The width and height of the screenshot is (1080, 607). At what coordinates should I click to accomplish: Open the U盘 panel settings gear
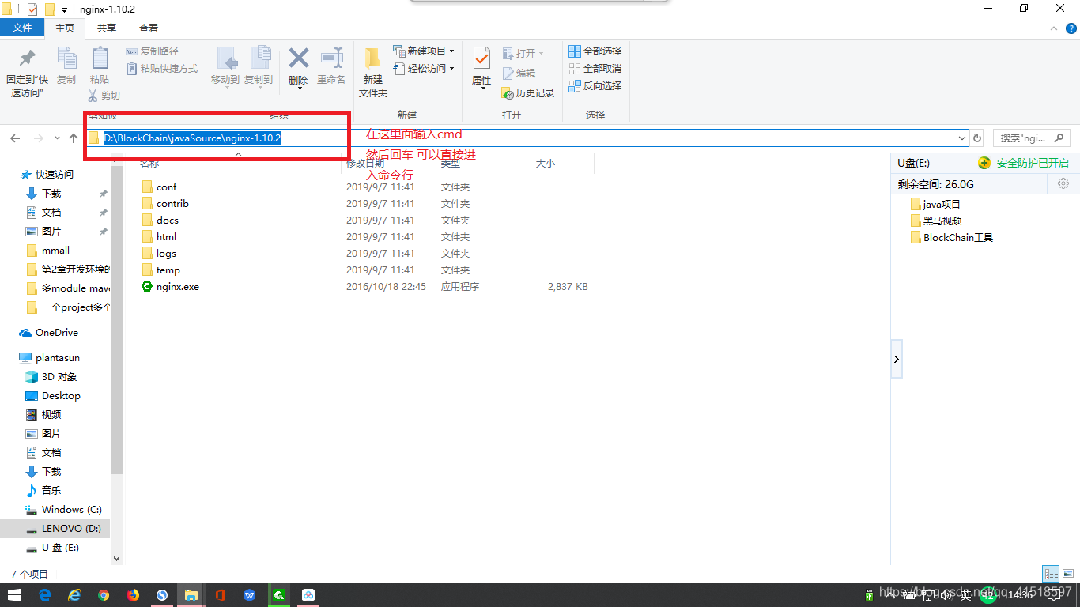tap(1063, 183)
